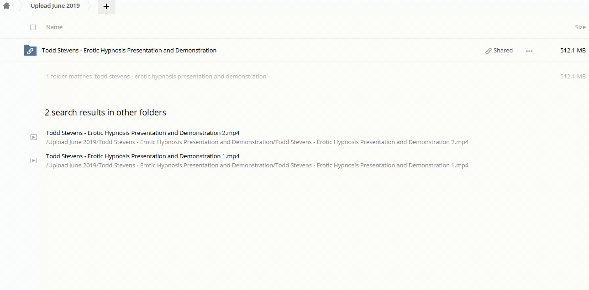Go to the Home root folder icon
The image size is (589, 290).
point(6,6)
